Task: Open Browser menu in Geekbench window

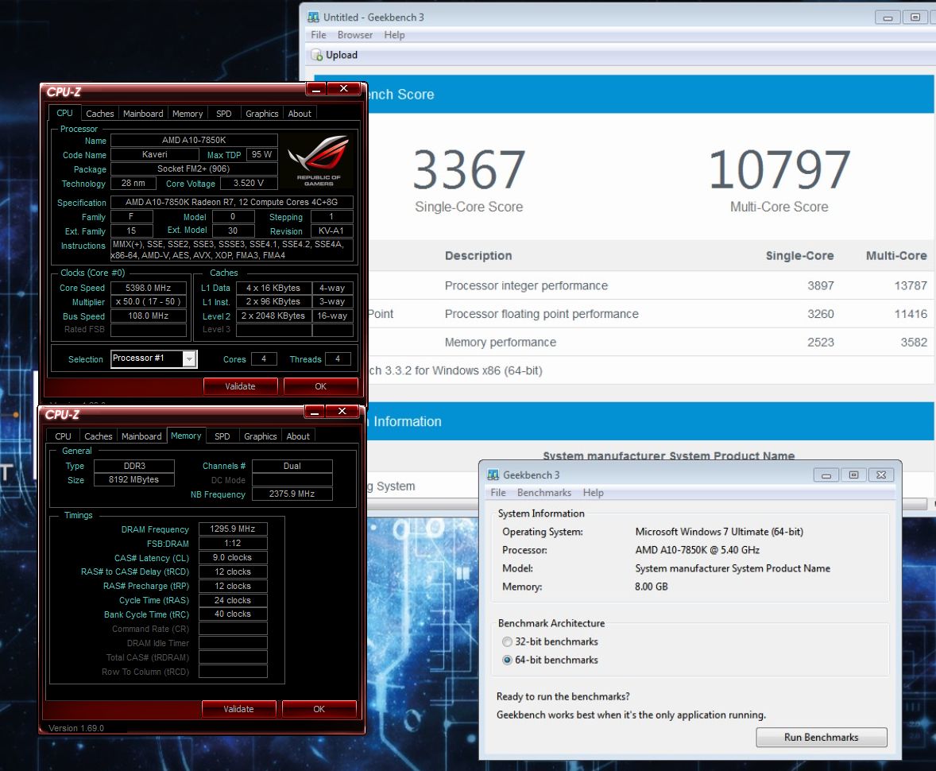Action: (x=354, y=35)
